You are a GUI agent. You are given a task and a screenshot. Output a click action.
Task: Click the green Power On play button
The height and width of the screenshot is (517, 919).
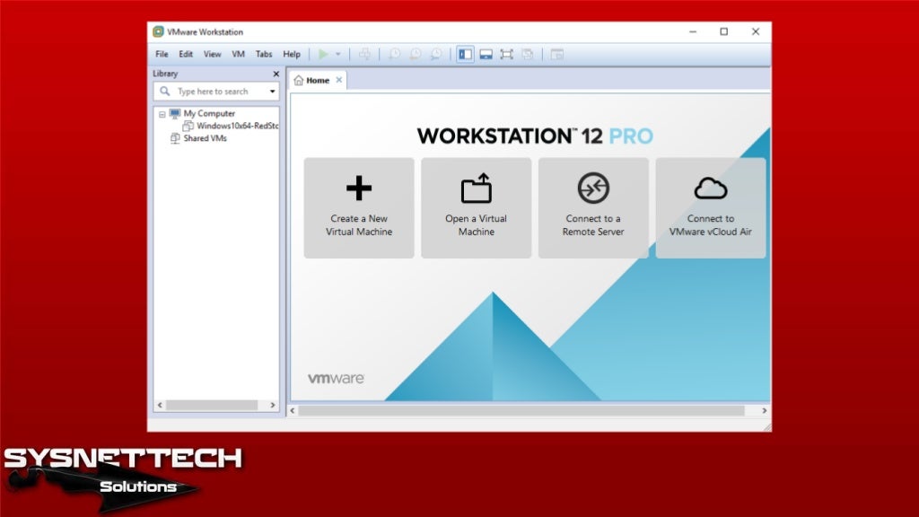pos(323,54)
